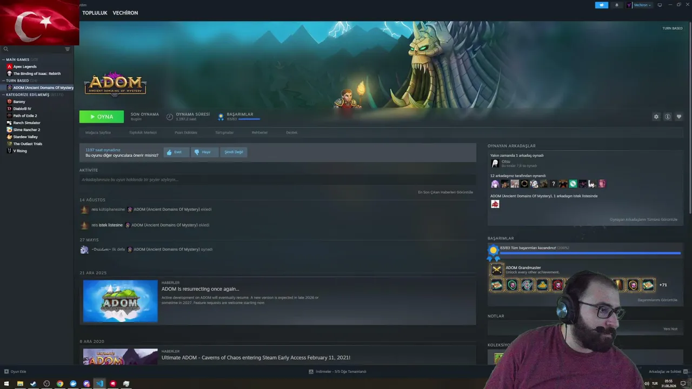
Task: Click the Path of Exile 2 icon
Action: point(9,116)
